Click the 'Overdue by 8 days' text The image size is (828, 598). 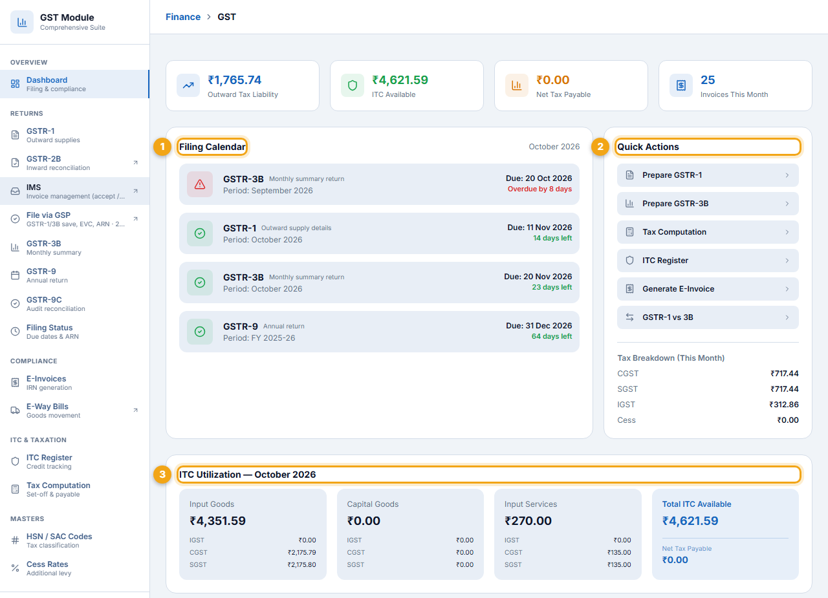(539, 189)
